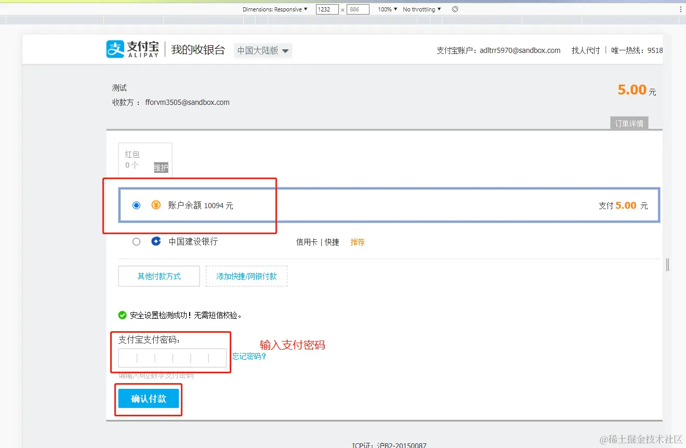Click the orange 5.00 元 order total at top
Viewport: 686px width, 448px height.
pyautogui.click(x=637, y=90)
